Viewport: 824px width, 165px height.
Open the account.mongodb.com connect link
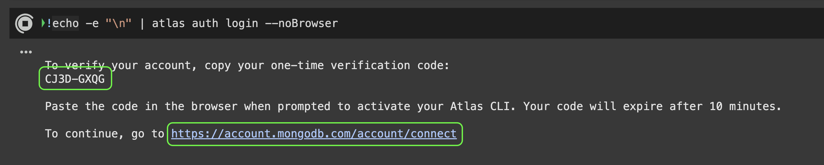tap(314, 134)
